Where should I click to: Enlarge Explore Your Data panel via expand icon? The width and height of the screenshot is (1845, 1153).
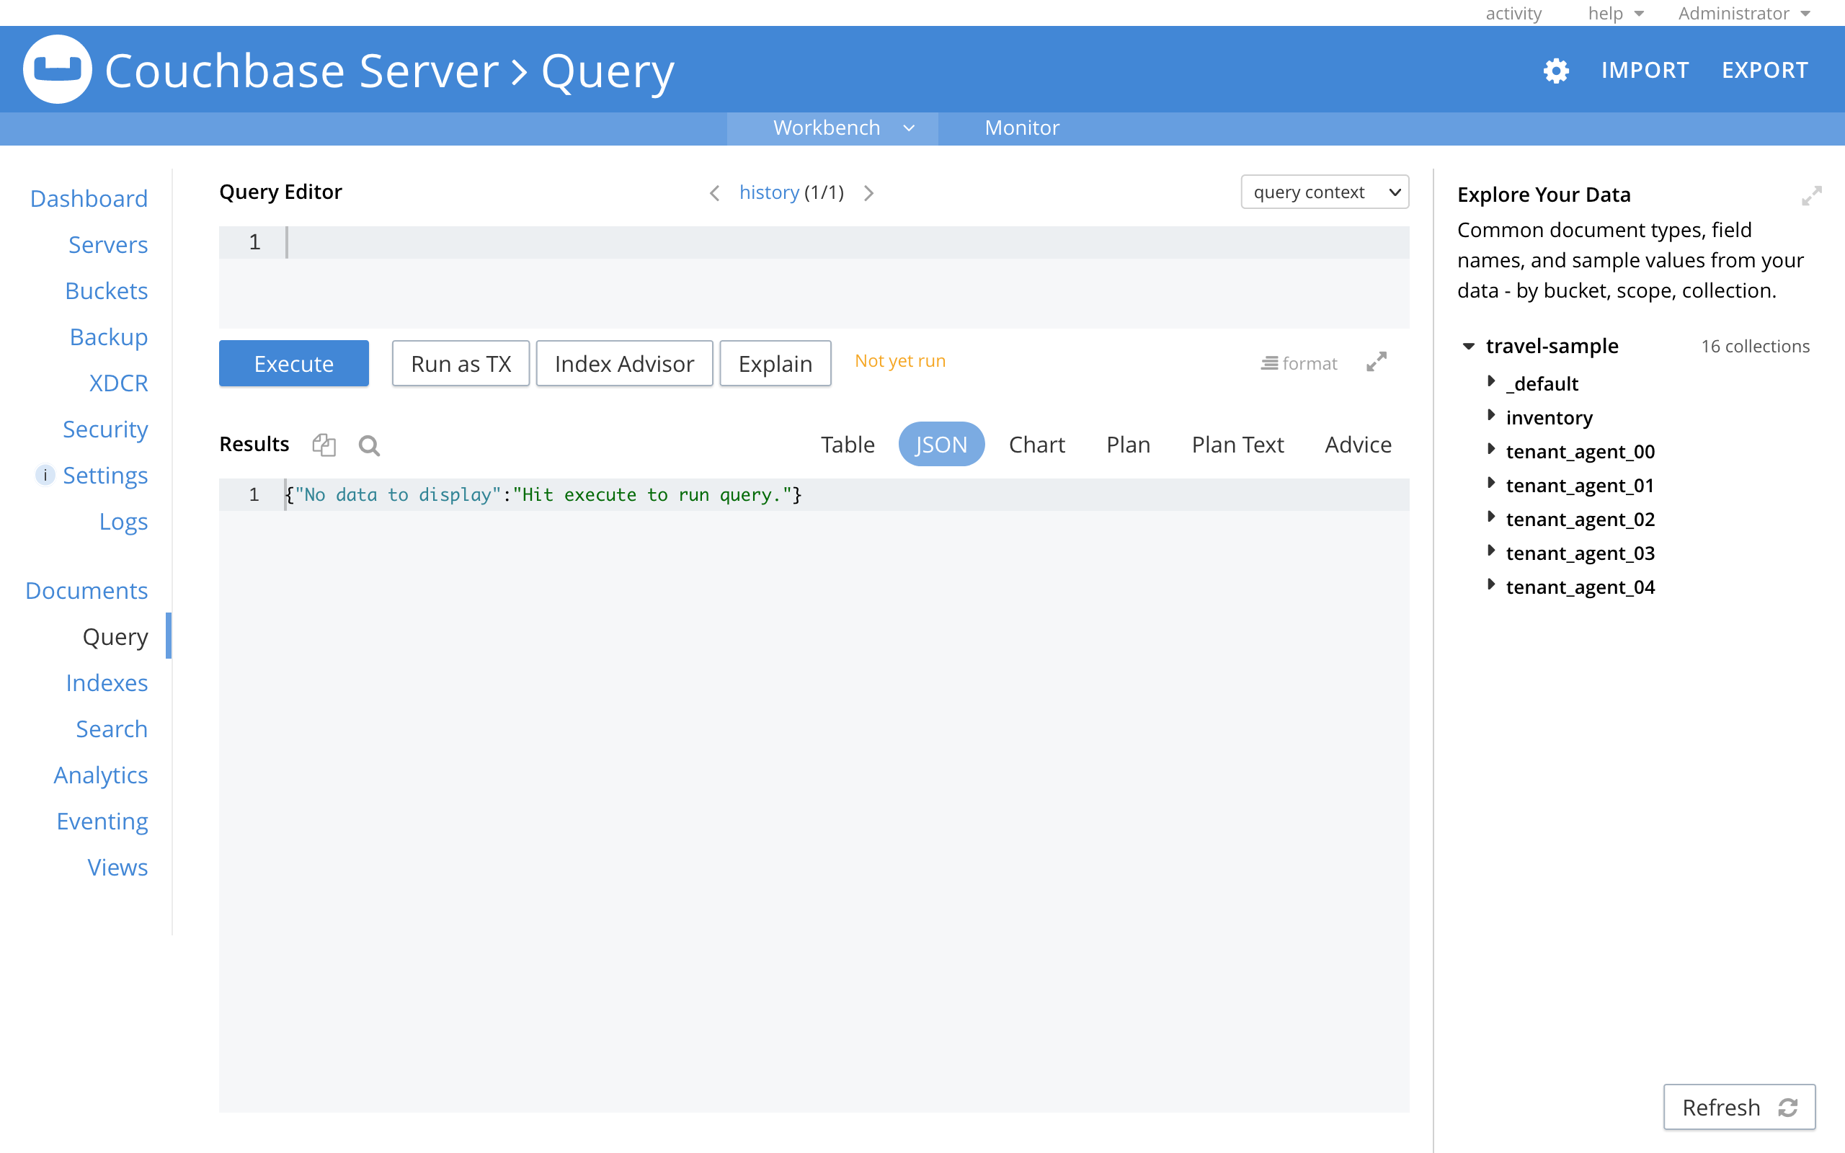pos(1813,196)
